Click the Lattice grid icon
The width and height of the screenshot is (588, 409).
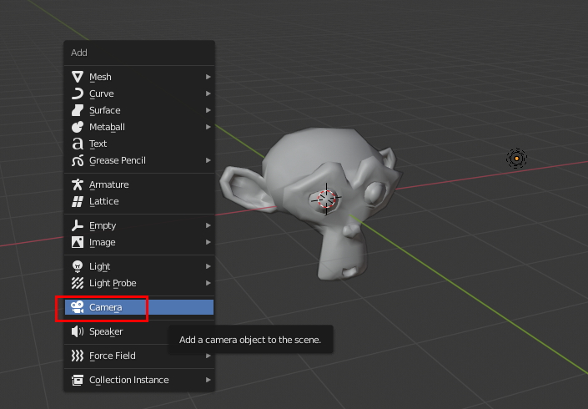[78, 201]
